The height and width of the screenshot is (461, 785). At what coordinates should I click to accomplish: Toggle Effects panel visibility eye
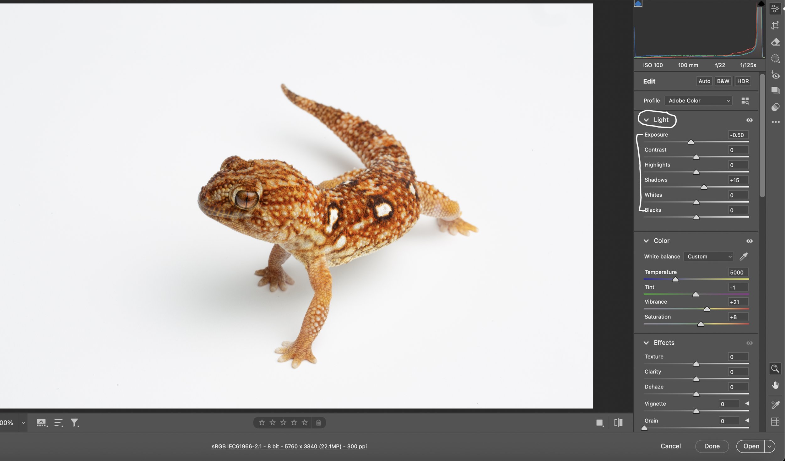point(749,343)
